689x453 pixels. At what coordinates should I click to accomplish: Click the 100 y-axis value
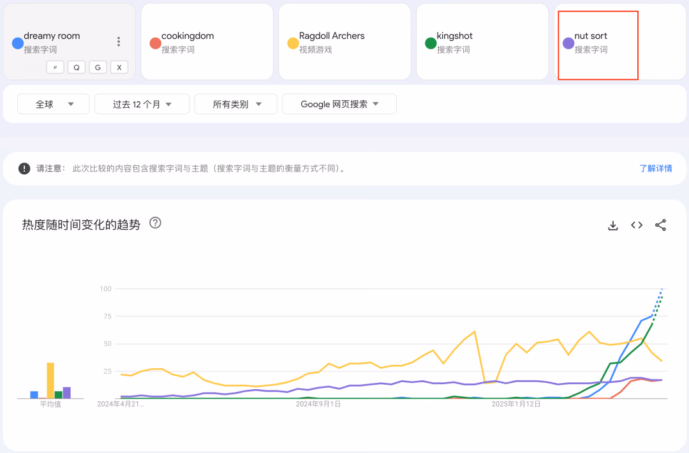click(105, 288)
